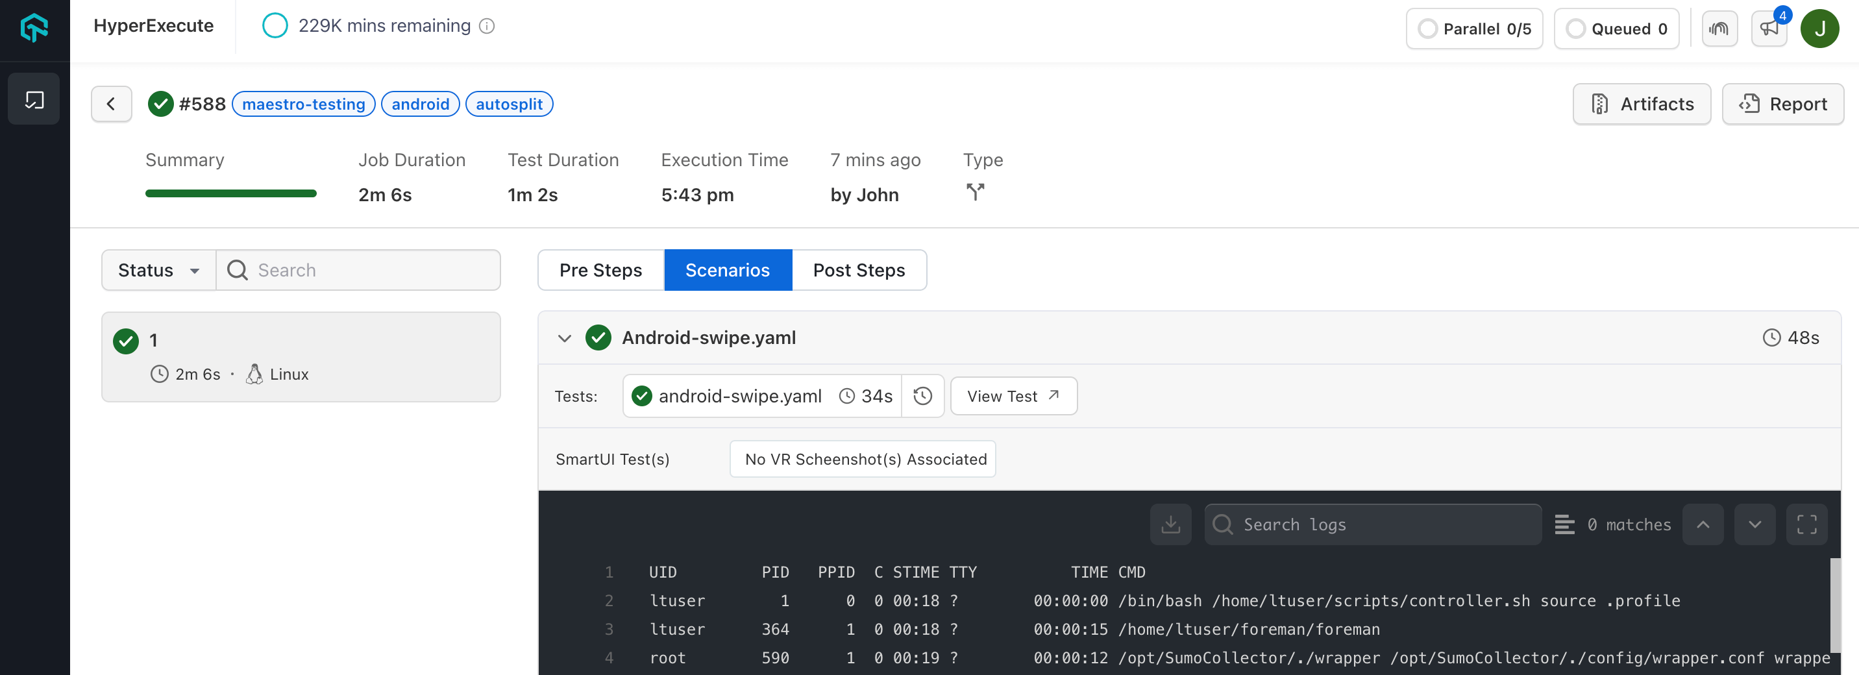Jump to previous log search match
Screen dimensions: 1859x675
point(1704,524)
